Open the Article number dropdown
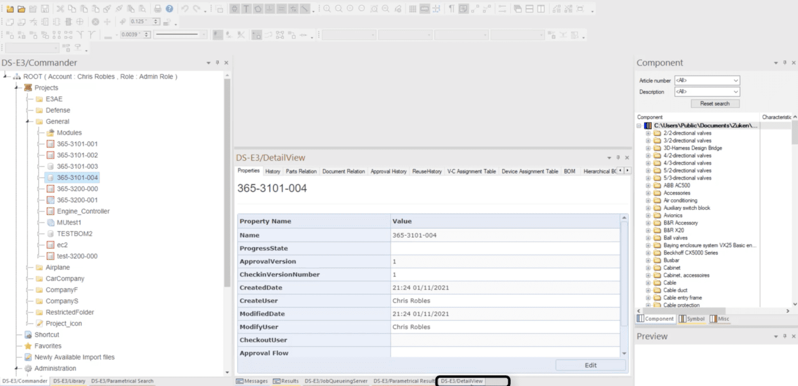This screenshot has width=798, height=386. (736, 81)
